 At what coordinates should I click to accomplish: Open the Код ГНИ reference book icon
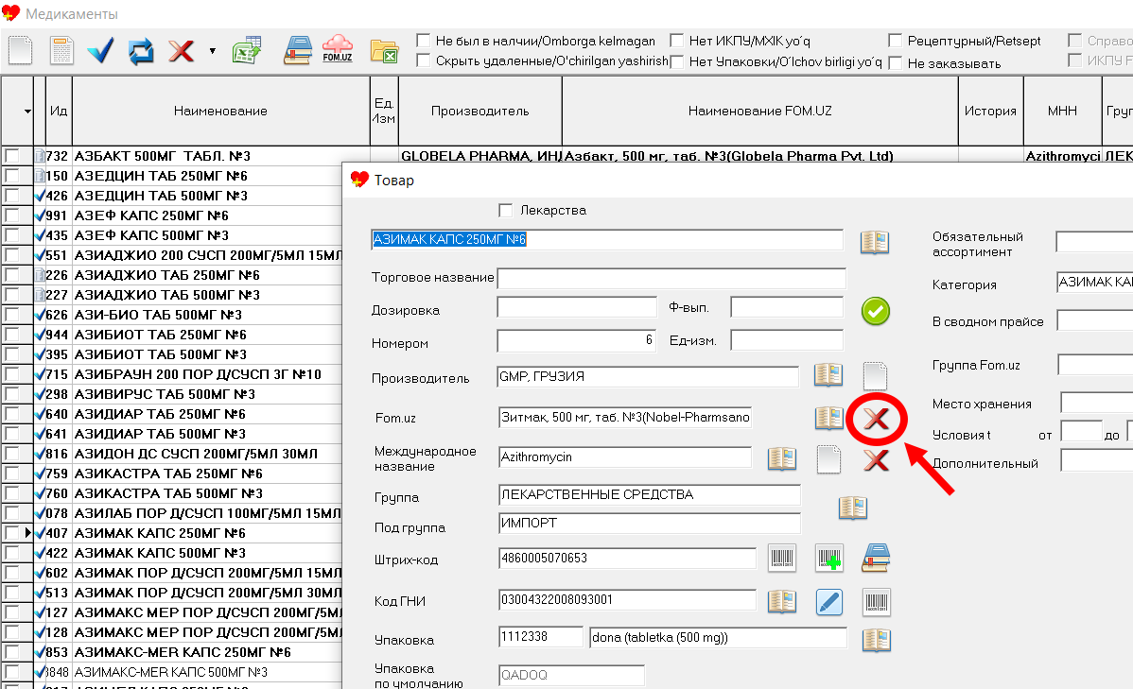(782, 601)
